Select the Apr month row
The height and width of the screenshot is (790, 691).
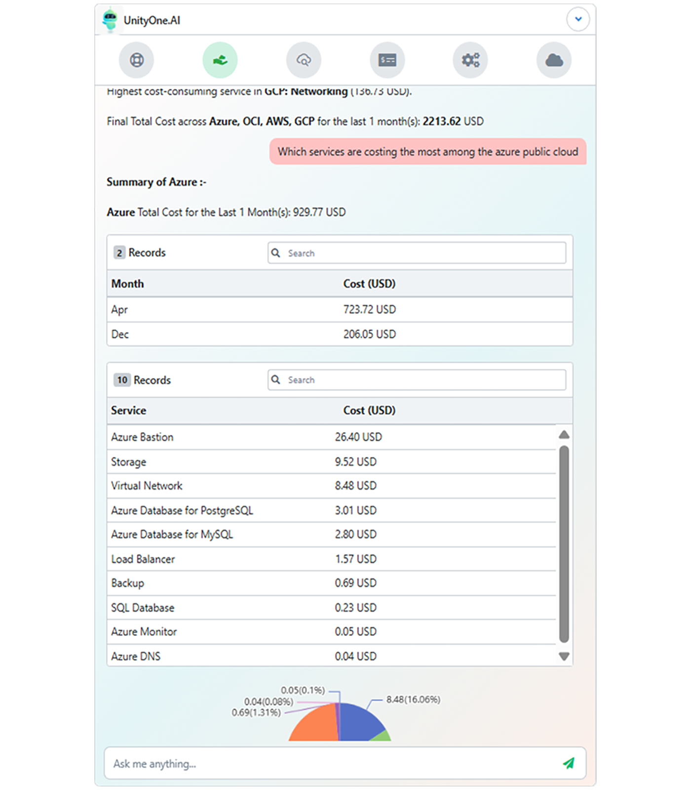pyautogui.click(x=340, y=310)
